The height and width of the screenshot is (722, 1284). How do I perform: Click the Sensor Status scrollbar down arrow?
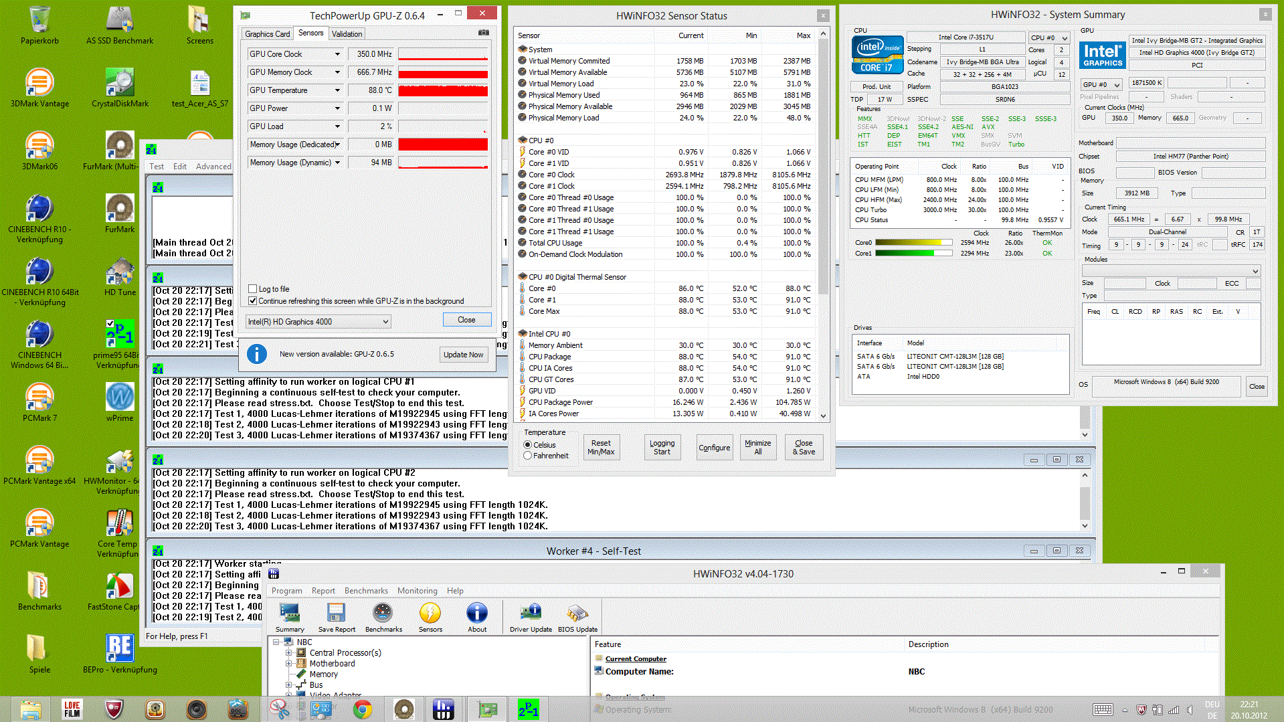823,416
